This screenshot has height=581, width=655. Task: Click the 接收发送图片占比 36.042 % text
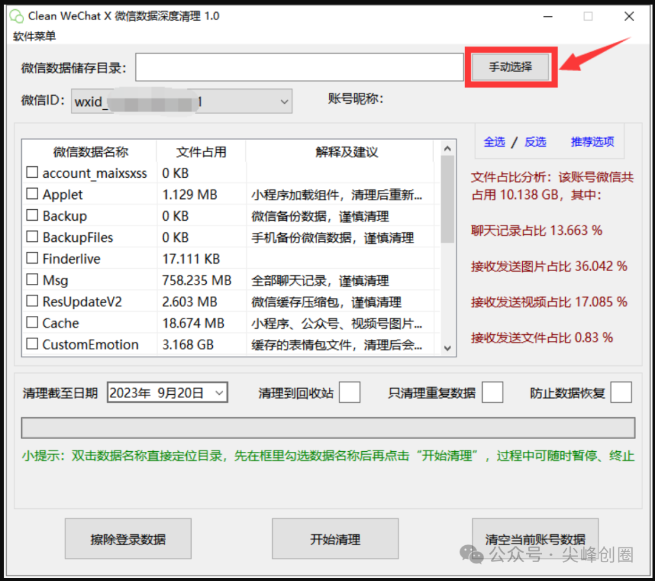click(x=549, y=266)
